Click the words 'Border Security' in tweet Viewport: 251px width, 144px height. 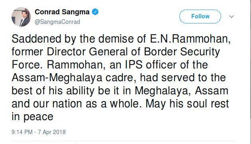182,52
